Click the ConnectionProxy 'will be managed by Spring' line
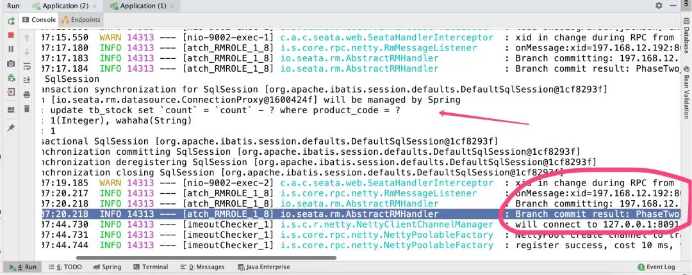The width and height of the screenshot is (692, 275). (x=251, y=100)
